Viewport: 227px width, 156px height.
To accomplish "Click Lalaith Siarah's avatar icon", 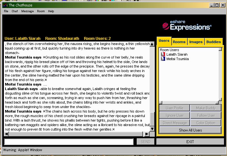I will [x=163, y=54].
